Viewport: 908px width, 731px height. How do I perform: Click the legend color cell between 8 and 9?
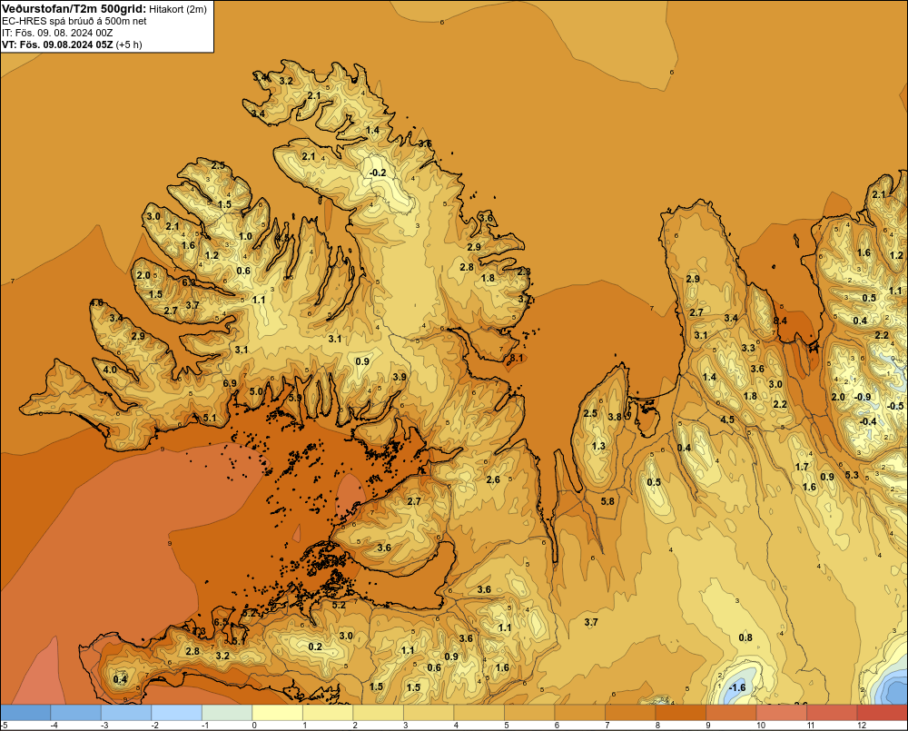point(680,713)
